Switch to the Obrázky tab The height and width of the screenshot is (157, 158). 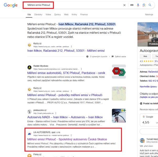[38, 14]
